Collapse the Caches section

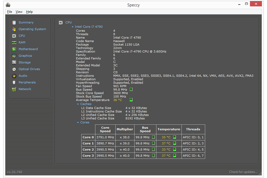[78, 104]
